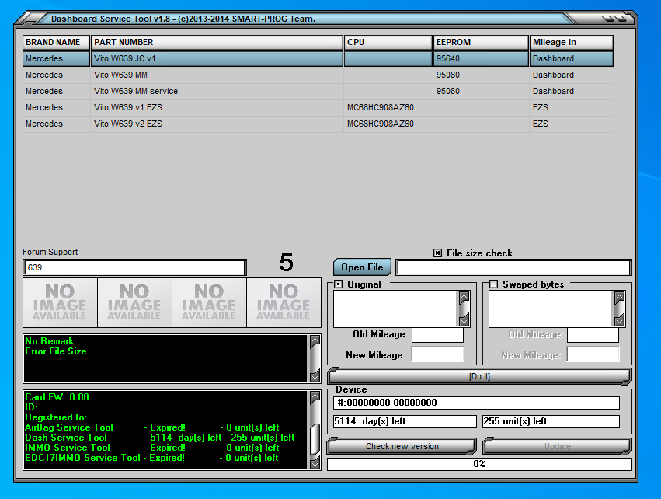Click the third No Image Available thumbnail
The height and width of the screenshot is (499, 661).
point(209,302)
